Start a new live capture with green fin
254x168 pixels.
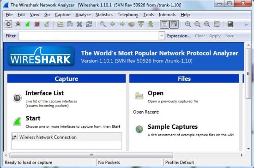point(27,24)
